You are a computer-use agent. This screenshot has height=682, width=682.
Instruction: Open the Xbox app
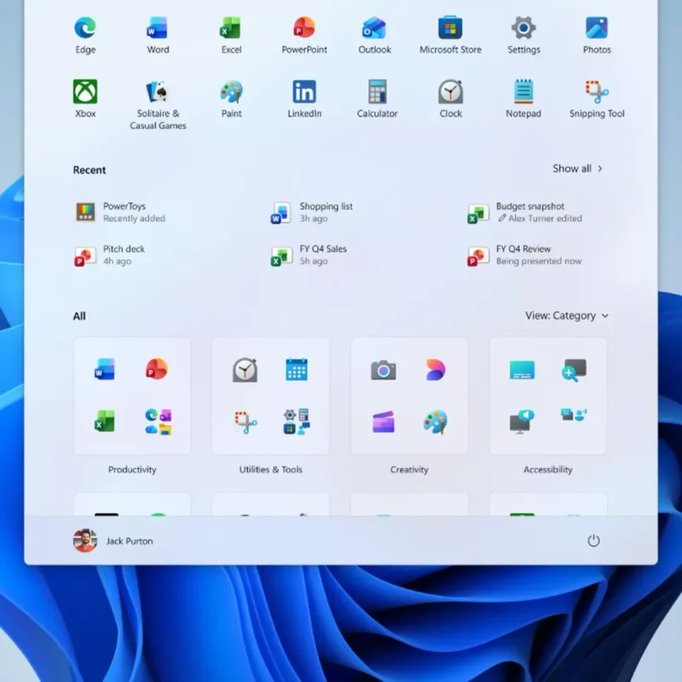(x=85, y=99)
